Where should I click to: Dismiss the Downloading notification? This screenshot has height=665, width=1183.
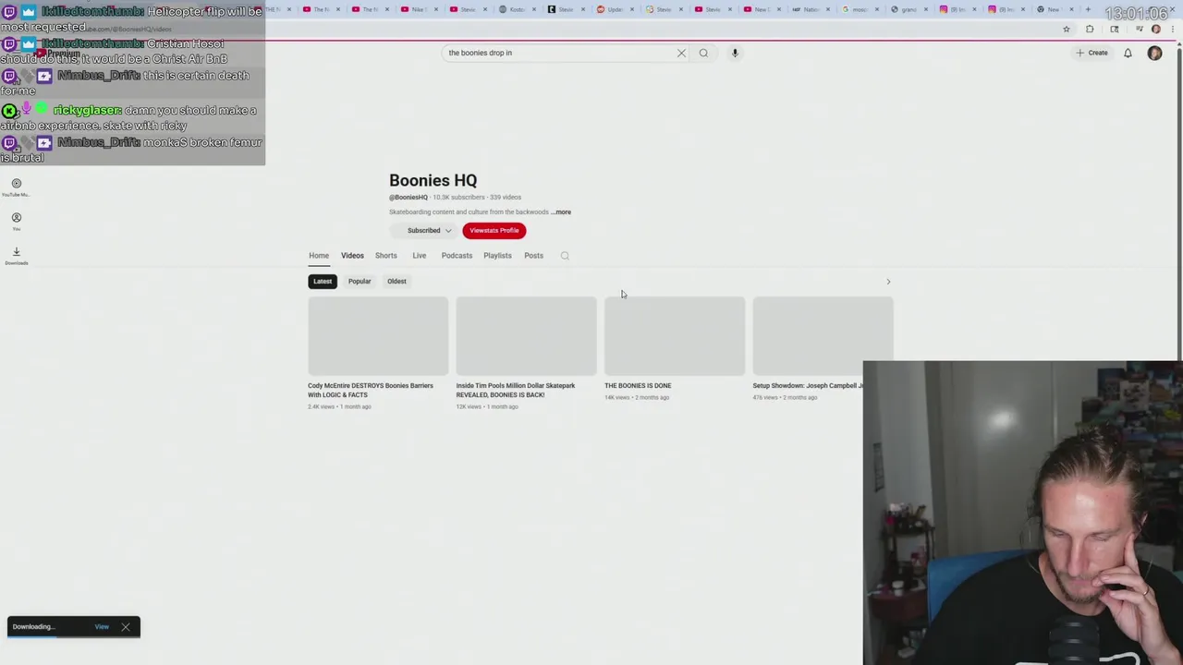point(126,627)
